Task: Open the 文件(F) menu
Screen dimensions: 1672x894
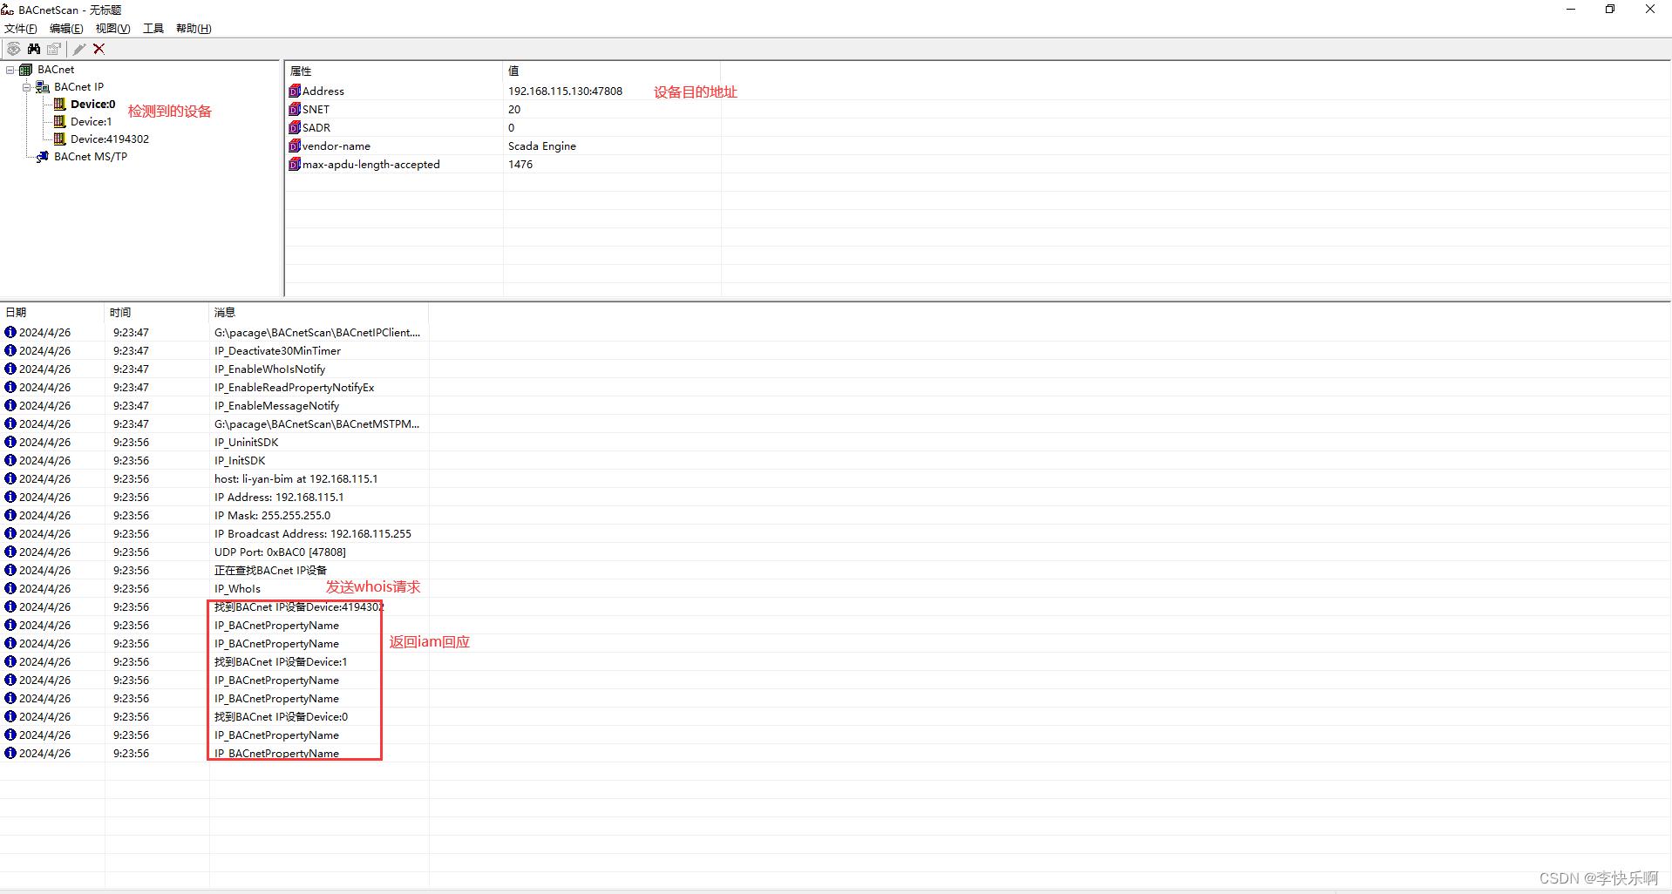Action: (21, 29)
